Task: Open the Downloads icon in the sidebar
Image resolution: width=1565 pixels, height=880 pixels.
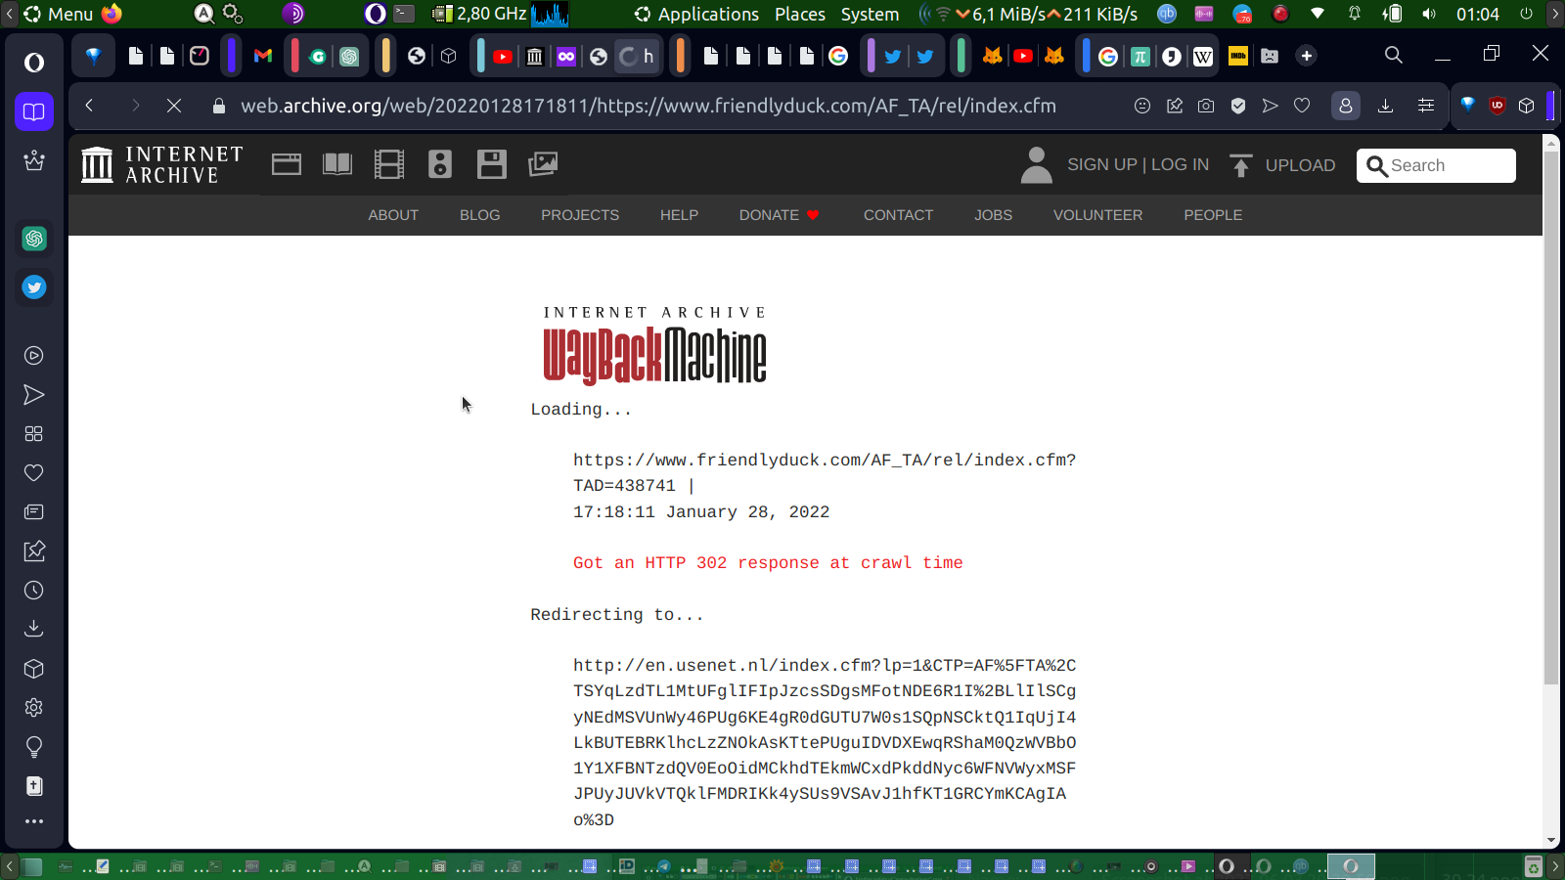Action: click(x=34, y=629)
